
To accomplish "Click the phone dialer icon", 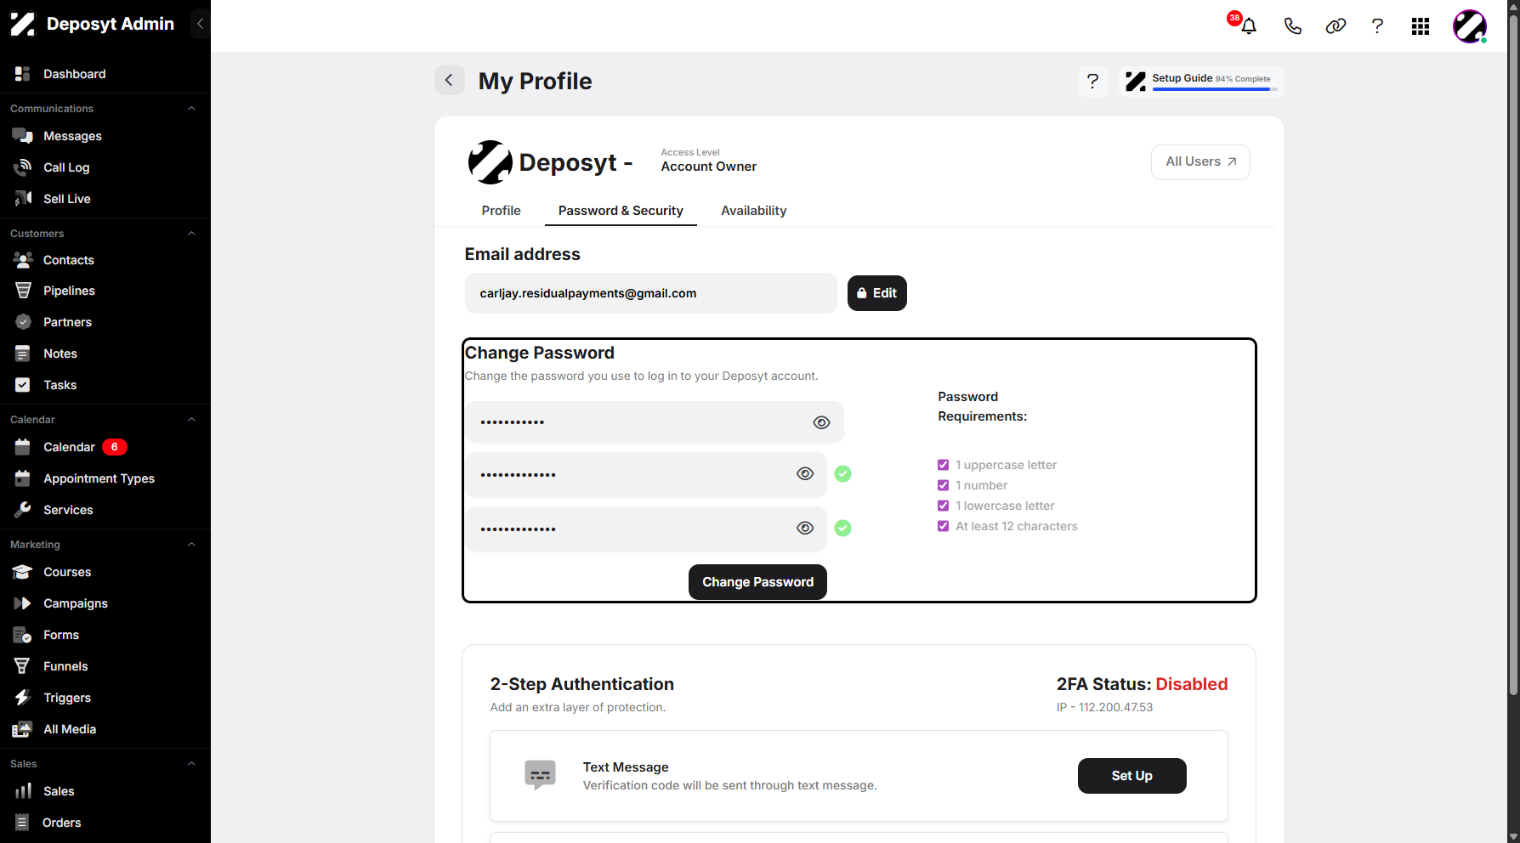I will click(1292, 26).
